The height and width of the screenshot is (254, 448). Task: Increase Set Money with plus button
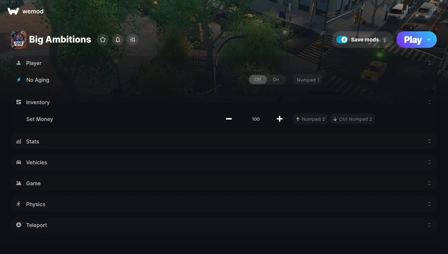click(x=280, y=119)
